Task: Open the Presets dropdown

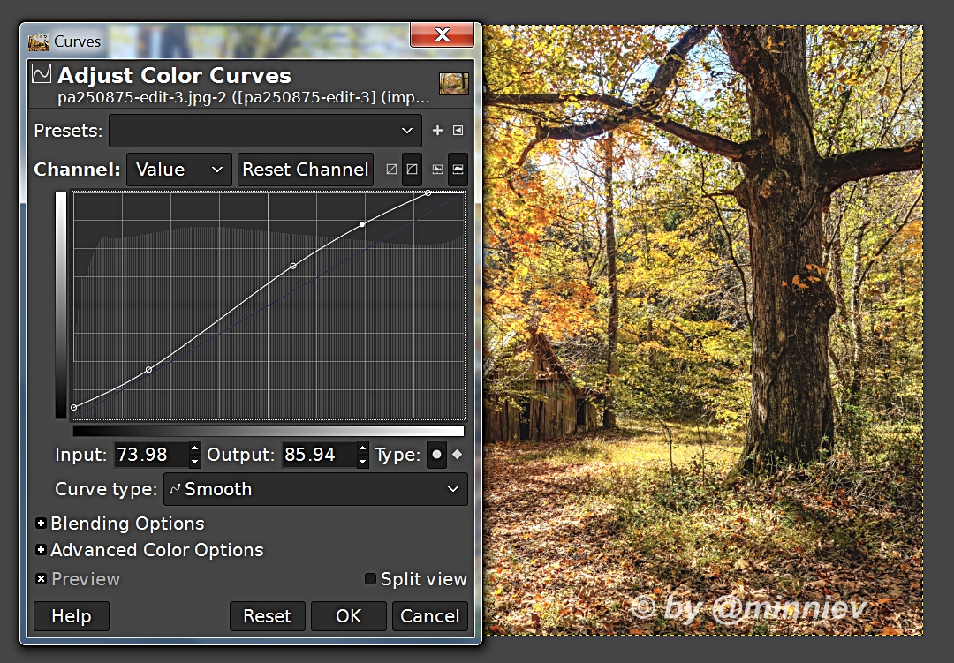Action: (x=265, y=131)
